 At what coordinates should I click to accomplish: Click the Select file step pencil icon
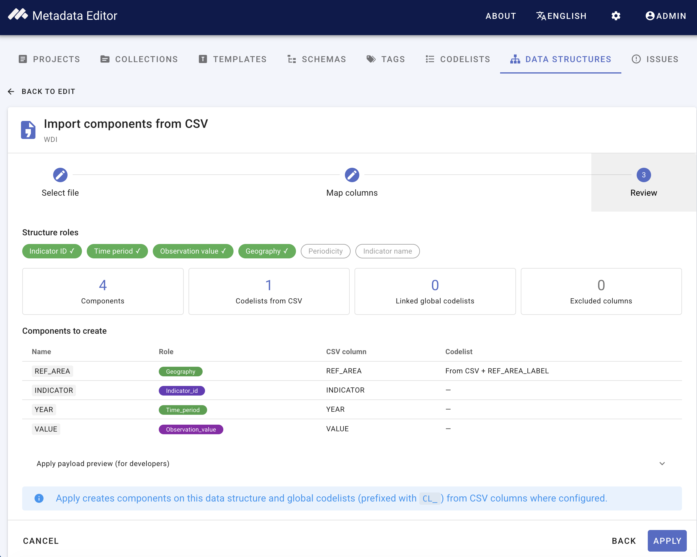click(x=60, y=175)
